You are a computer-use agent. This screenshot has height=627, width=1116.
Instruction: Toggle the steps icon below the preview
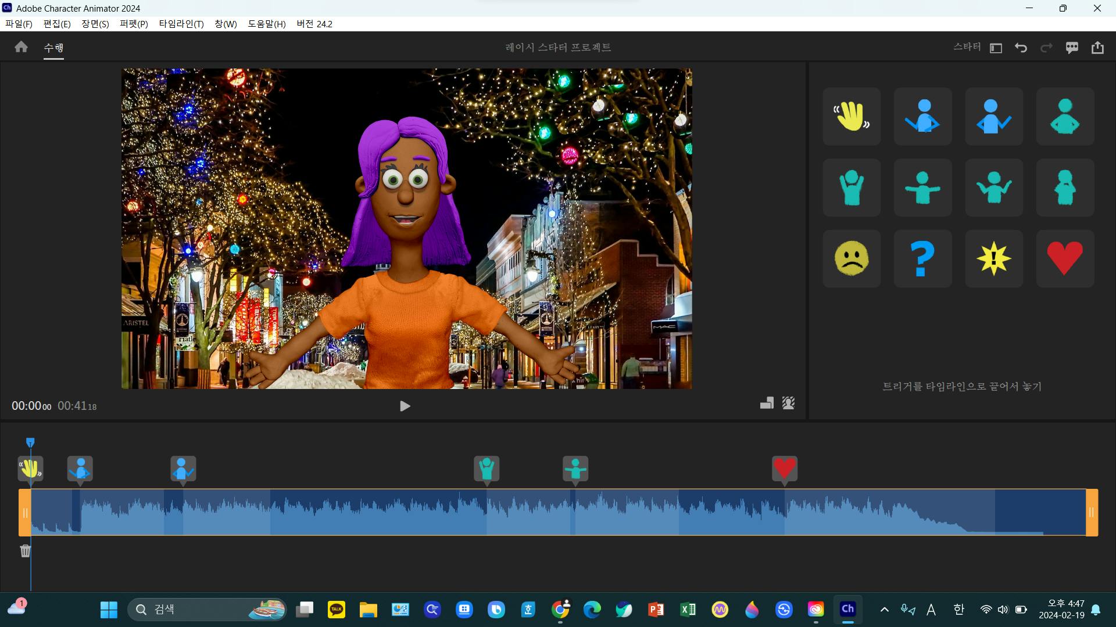(767, 403)
